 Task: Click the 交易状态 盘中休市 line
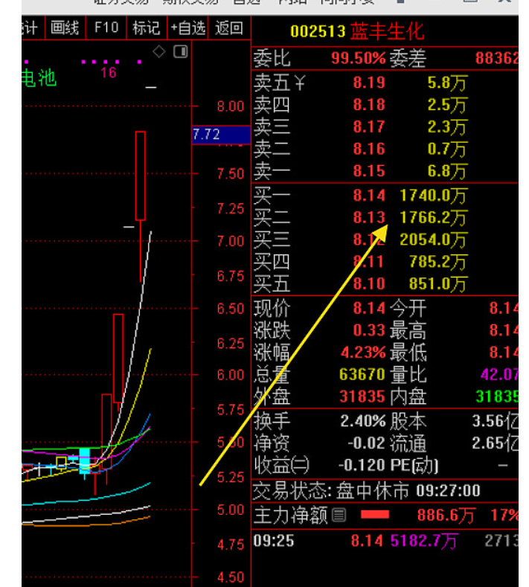366,491
